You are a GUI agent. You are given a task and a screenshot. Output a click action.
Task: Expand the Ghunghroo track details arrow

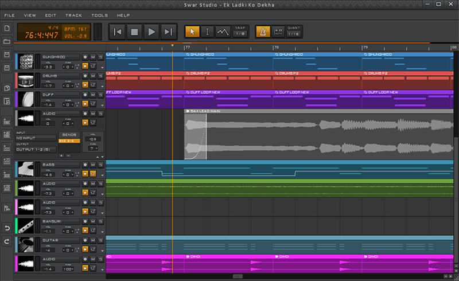(102, 68)
